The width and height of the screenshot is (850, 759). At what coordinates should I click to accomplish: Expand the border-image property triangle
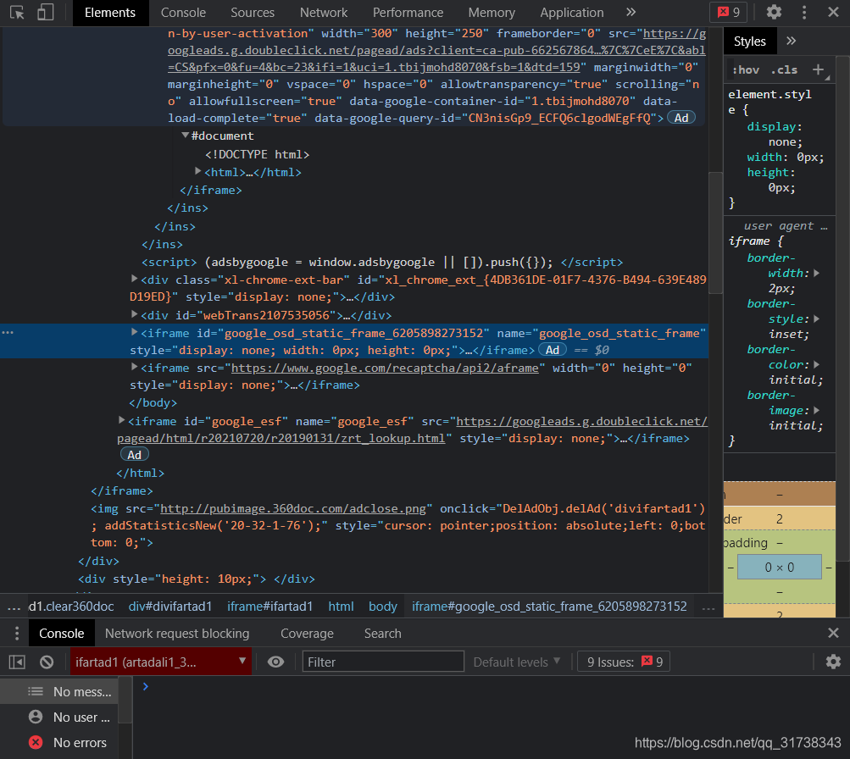pyautogui.click(x=816, y=411)
